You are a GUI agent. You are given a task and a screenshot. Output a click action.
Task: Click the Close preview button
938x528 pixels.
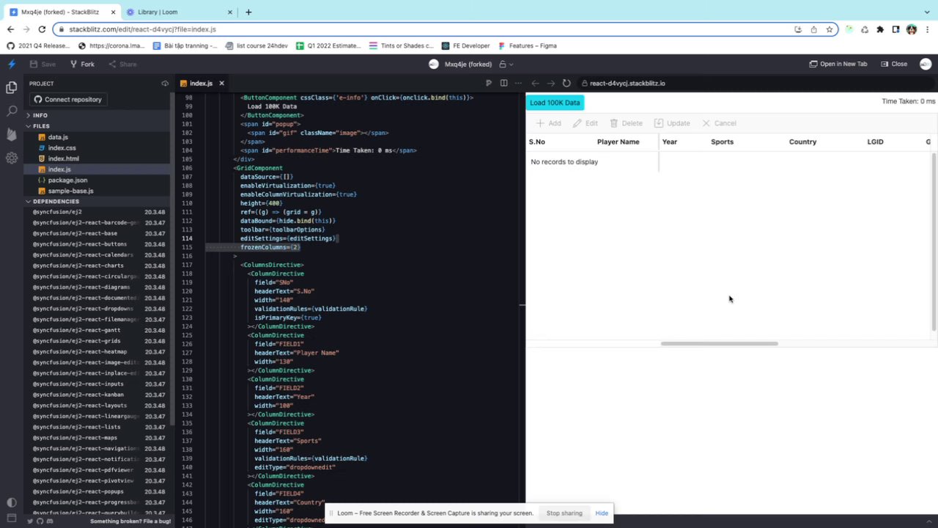893,64
